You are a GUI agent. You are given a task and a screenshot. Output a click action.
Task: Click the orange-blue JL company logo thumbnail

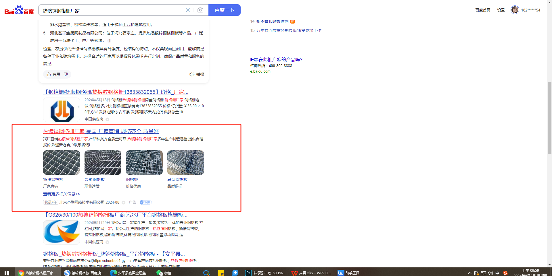pos(62,110)
